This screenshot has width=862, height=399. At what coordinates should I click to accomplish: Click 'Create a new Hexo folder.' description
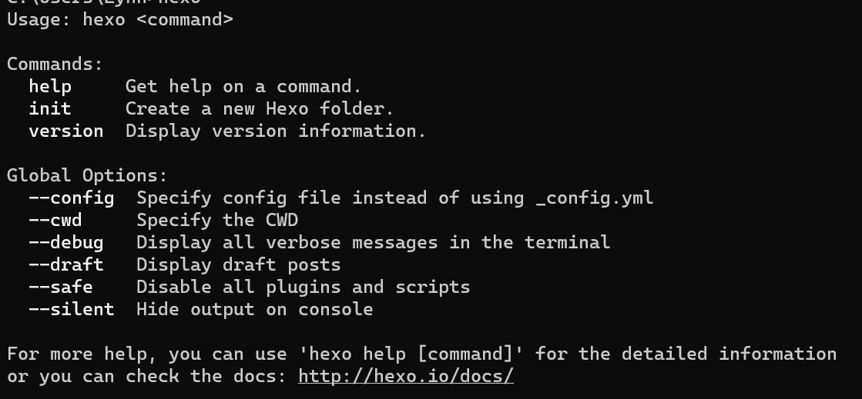pyautogui.click(x=260, y=108)
